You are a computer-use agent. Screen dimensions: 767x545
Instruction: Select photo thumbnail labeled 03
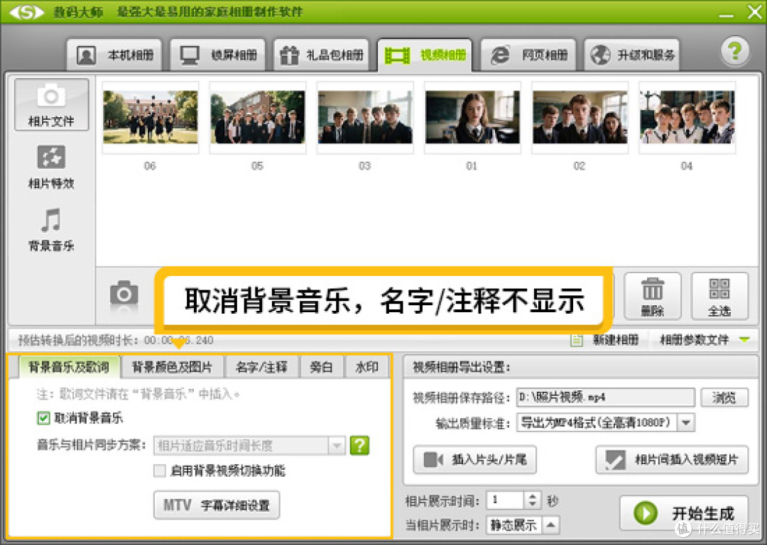pyautogui.click(x=365, y=118)
